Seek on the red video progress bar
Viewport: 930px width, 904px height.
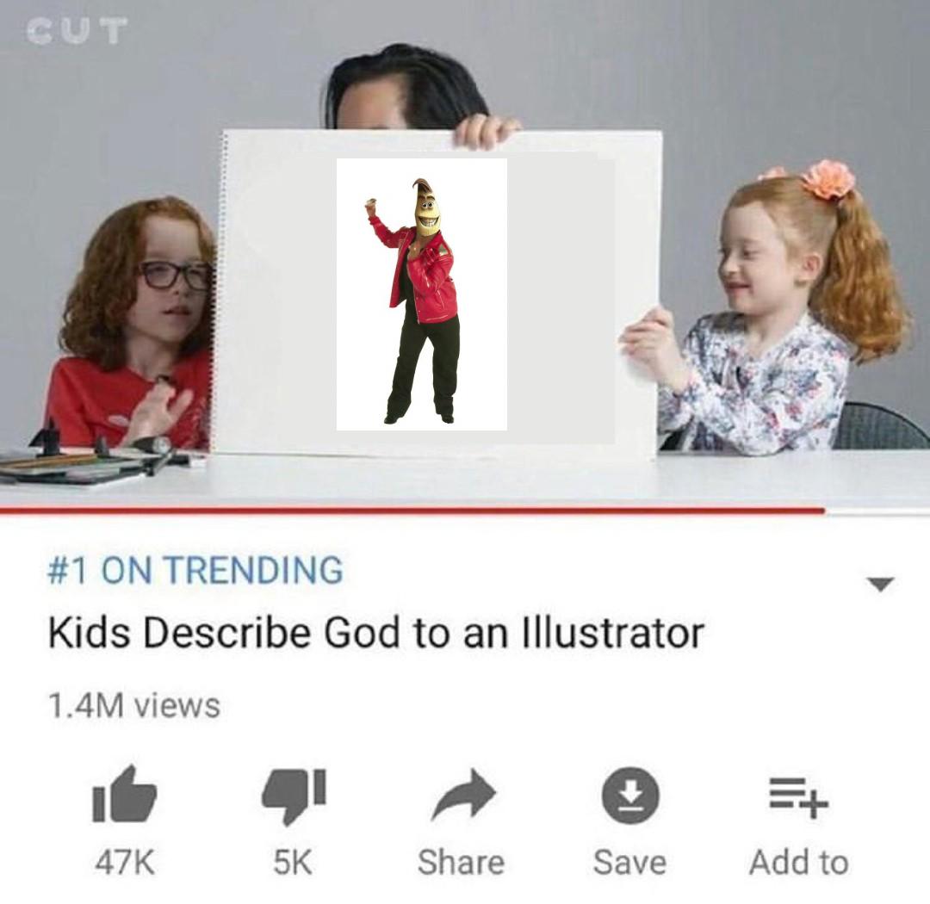point(412,510)
